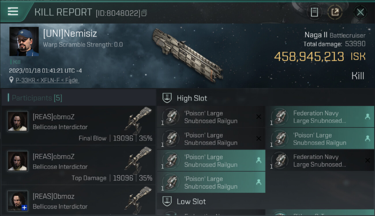
Task: Click the Naga II ship image
Action: (187, 55)
